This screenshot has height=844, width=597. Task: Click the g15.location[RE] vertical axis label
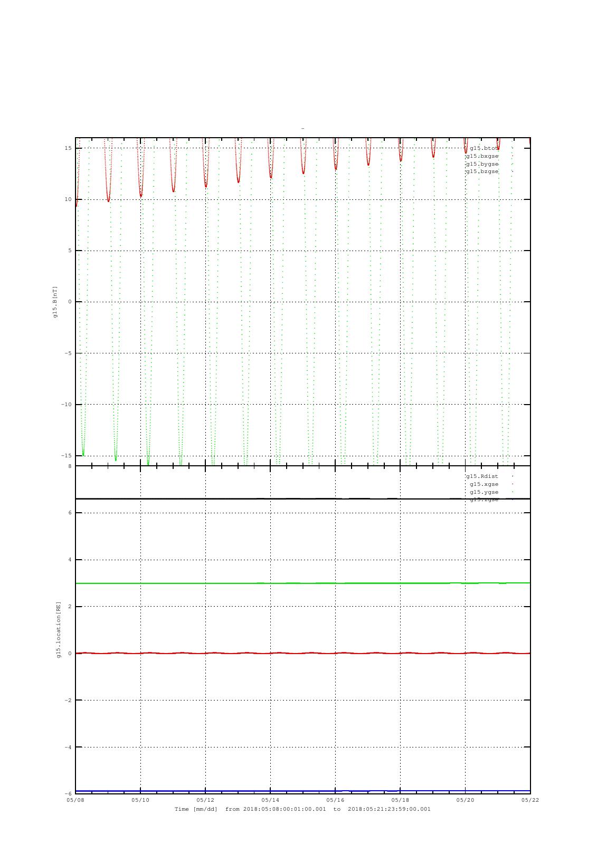[59, 629]
